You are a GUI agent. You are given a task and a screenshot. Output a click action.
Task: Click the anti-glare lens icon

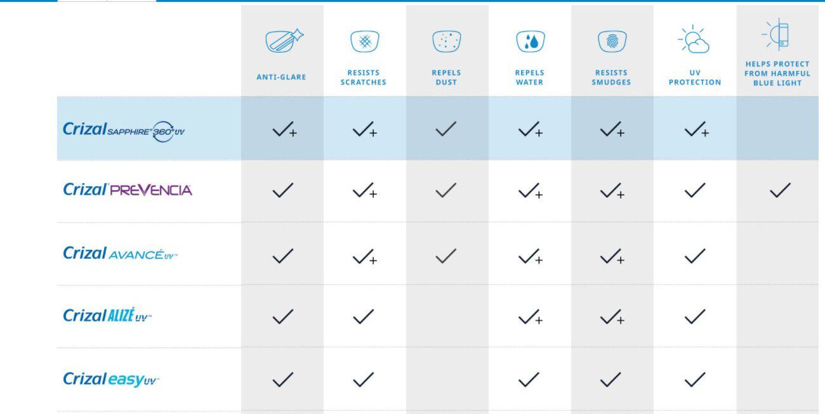(283, 42)
